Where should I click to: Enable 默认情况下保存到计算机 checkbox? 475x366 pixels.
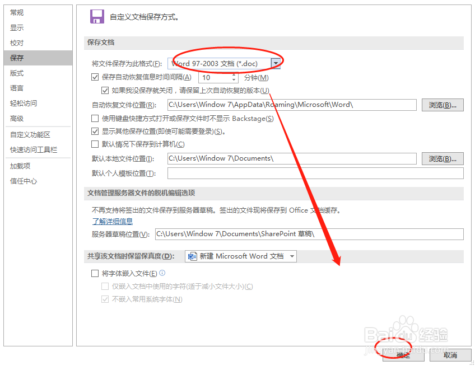pyautogui.click(x=95, y=144)
